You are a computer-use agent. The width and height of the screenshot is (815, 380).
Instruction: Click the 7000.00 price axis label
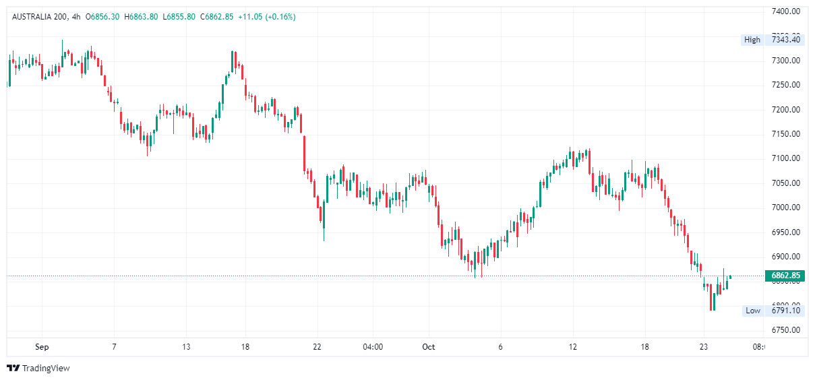pyautogui.click(x=785, y=208)
